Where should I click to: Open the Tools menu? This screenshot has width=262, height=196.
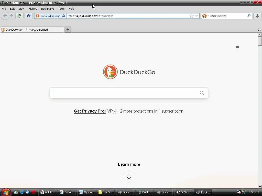[61, 9]
